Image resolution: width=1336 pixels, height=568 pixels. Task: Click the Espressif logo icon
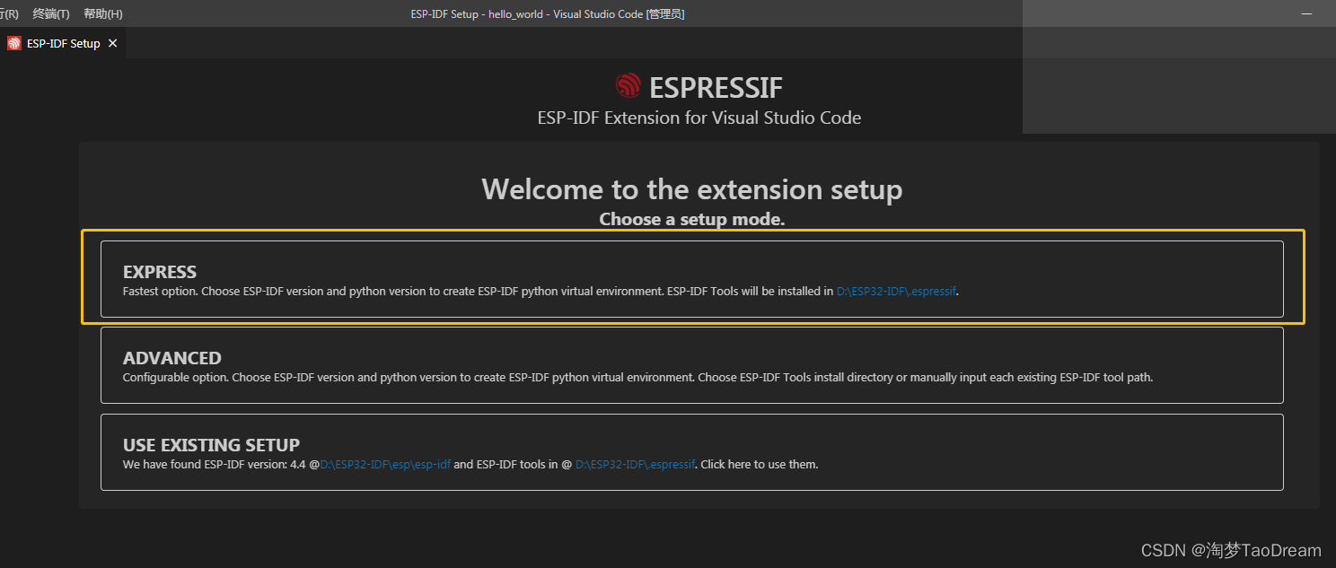point(628,86)
